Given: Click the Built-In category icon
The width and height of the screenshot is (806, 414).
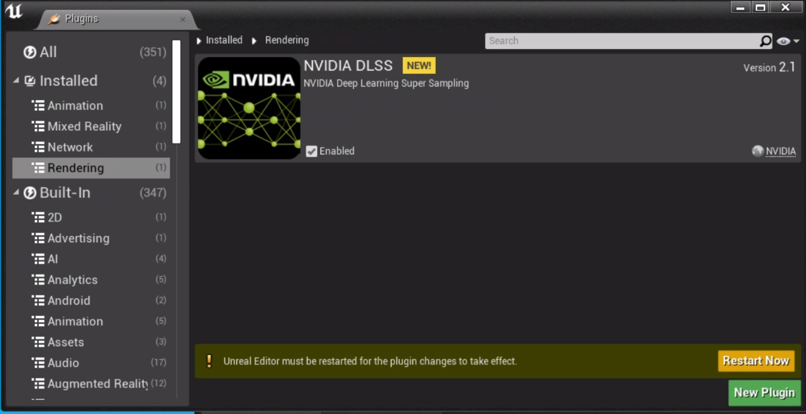Looking at the screenshot, I should pos(30,193).
